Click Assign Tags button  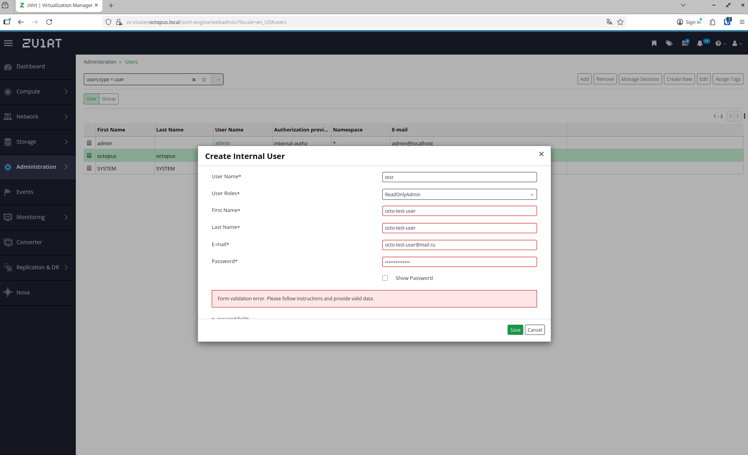click(728, 79)
